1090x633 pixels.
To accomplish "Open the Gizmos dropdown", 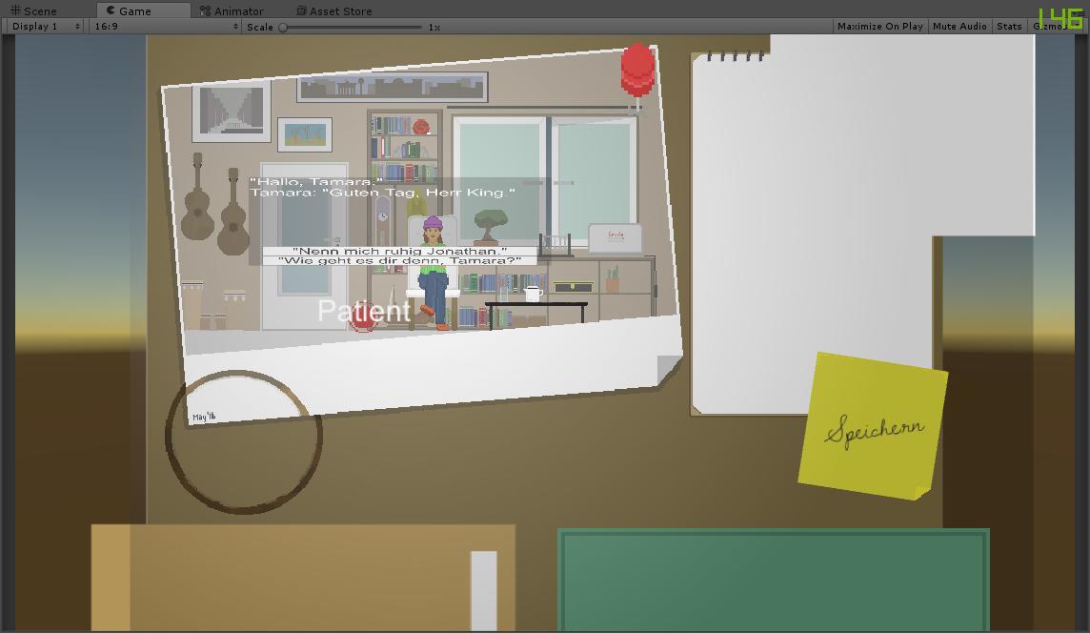I will (x=1051, y=27).
